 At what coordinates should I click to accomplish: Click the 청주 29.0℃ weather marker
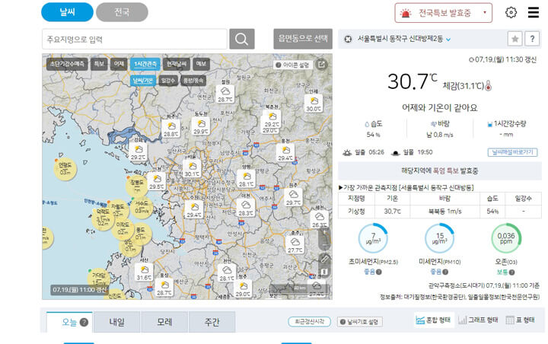243,288
